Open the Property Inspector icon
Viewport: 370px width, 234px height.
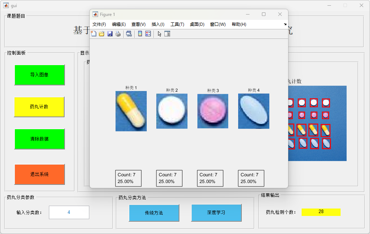point(167,34)
